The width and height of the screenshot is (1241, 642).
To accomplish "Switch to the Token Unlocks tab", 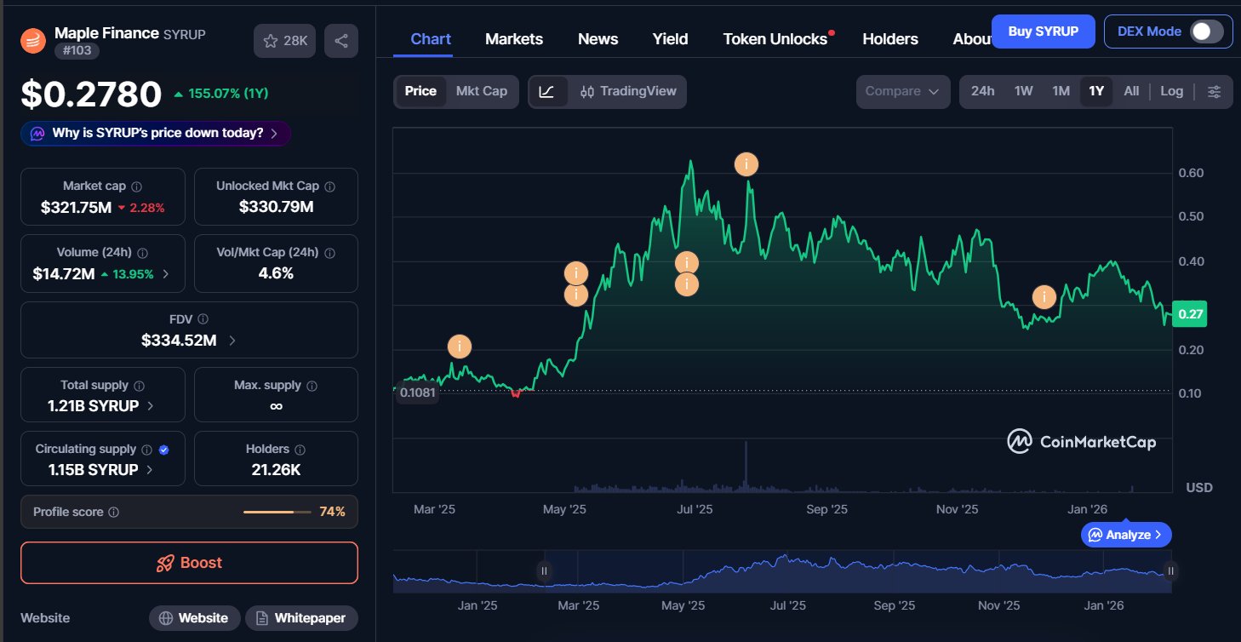I will point(775,39).
